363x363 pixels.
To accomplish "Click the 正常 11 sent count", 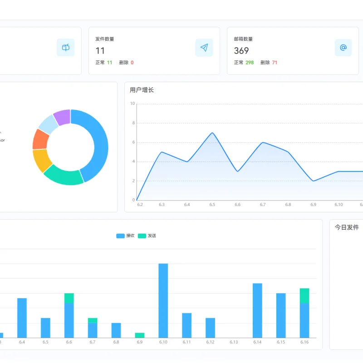I will pos(104,63).
